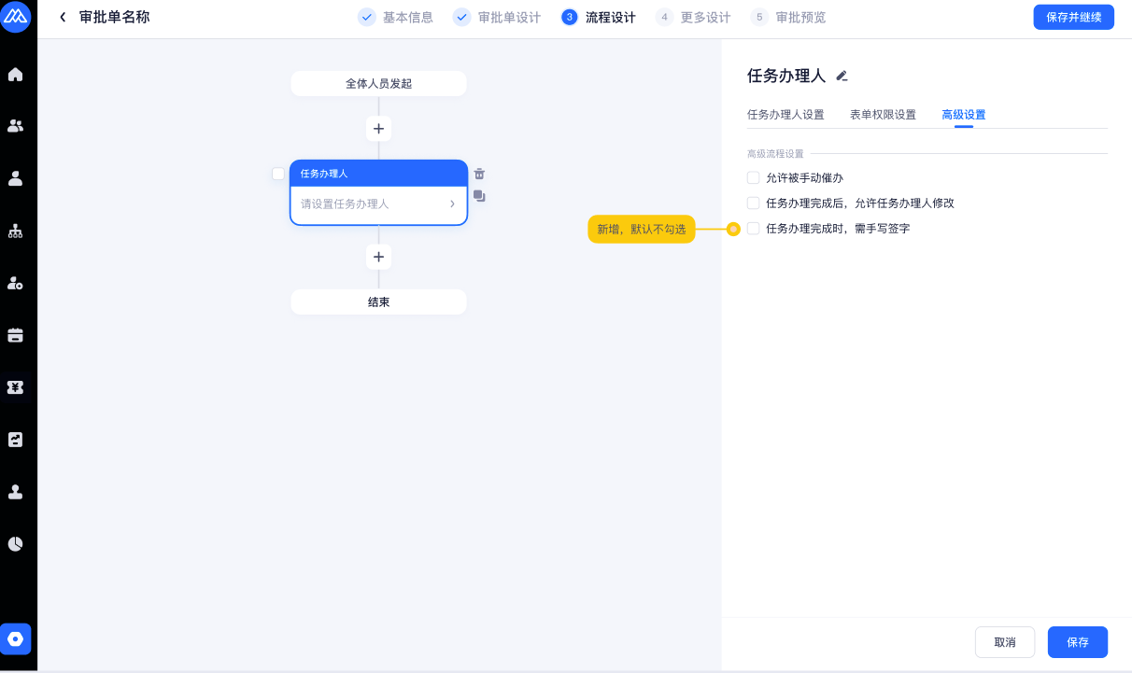Screen dimensions: 1132x673
Task: Go back using arrow beside 审批单名称
Action: coord(63,18)
